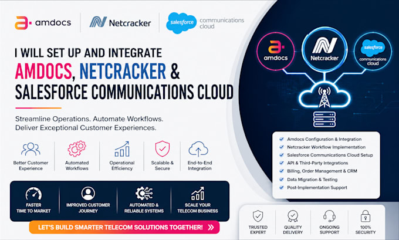Click the checkmark beside Billing, Order Management & CRM
This screenshot has width=399, height=240.
pos(282,171)
